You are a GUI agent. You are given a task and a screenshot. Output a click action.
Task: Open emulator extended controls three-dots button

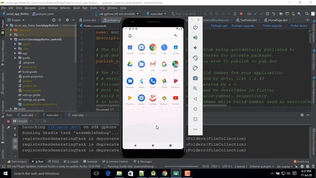(x=195, y=129)
